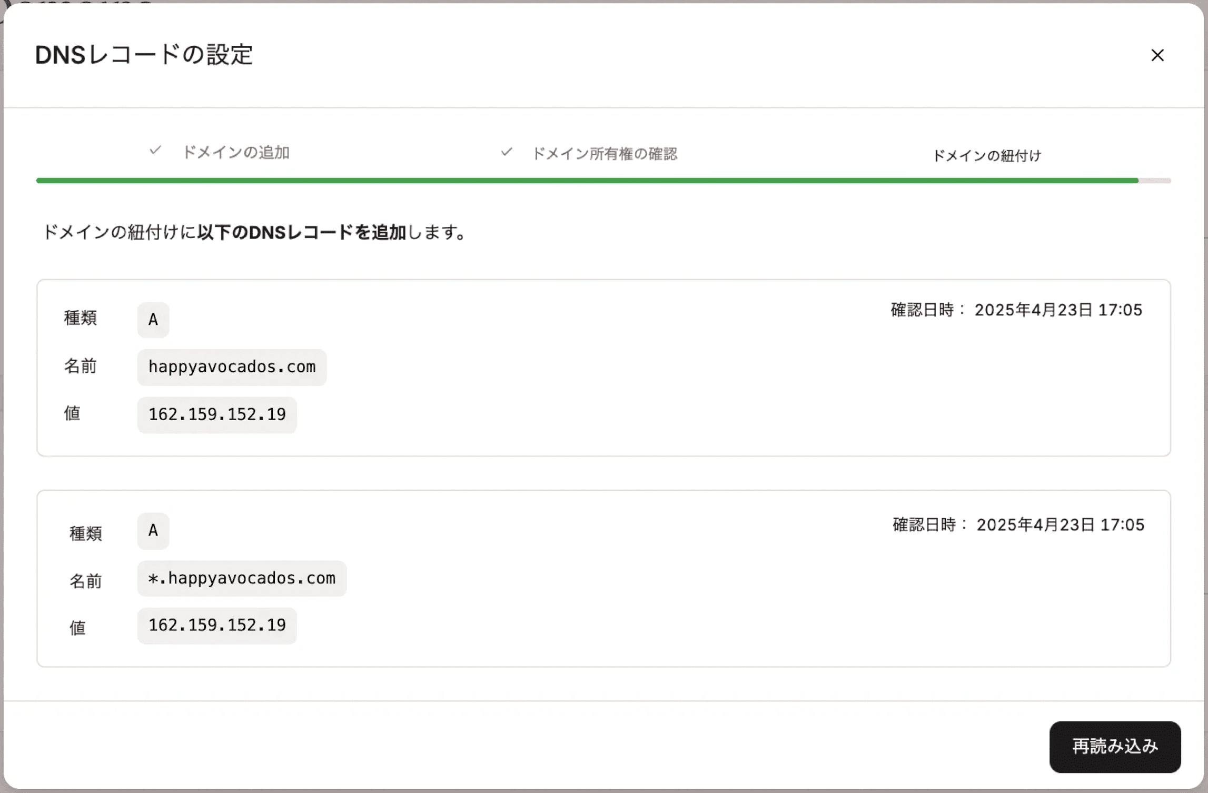Click second record's type A chip
The image size is (1208, 793).
153,531
